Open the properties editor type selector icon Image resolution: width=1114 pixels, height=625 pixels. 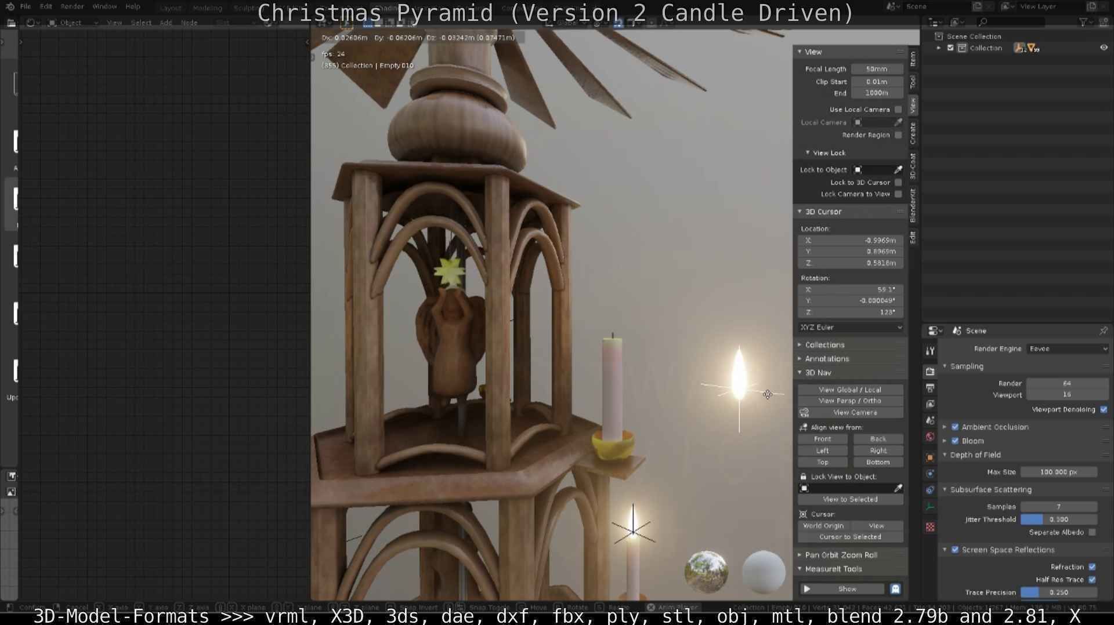934,330
